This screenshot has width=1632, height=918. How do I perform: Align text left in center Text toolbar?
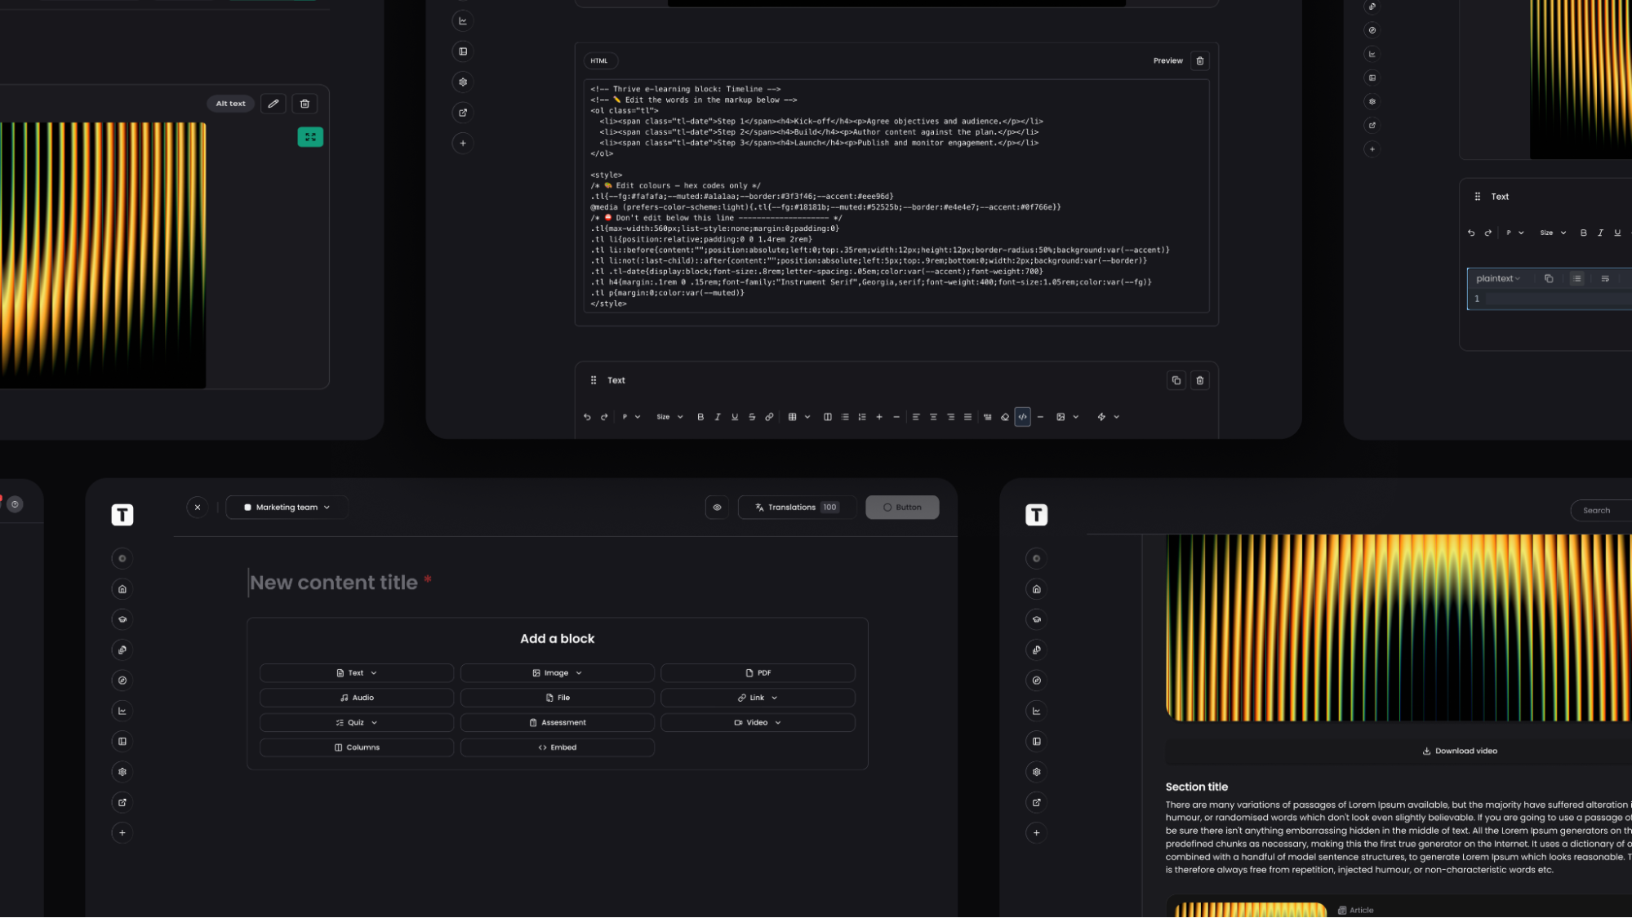(x=916, y=417)
